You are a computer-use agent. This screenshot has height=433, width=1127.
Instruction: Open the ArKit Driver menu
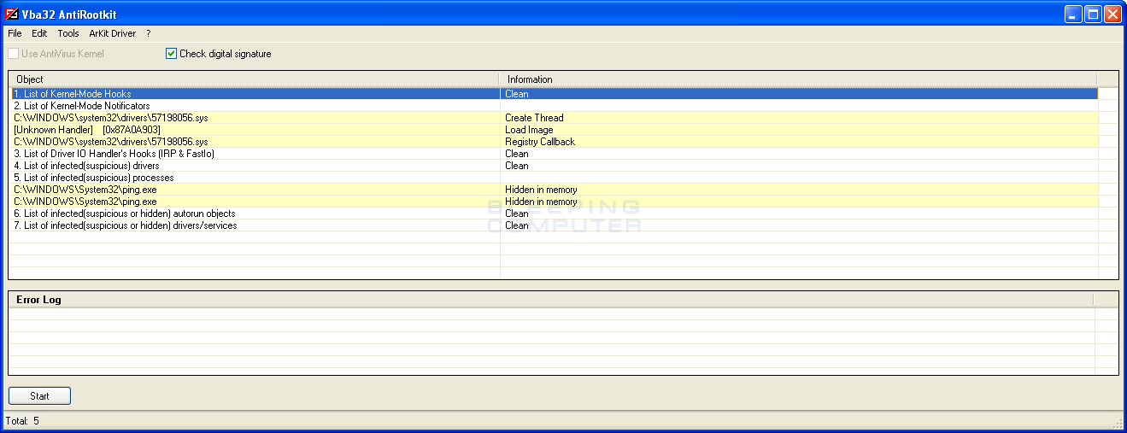(x=113, y=33)
